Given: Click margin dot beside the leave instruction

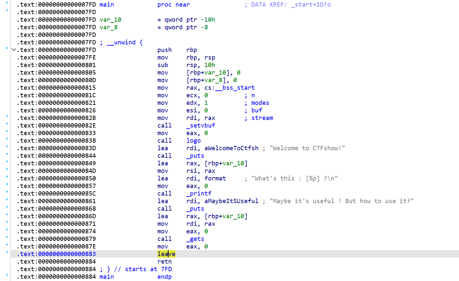Looking at the screenshot, I should pos(7,252).
